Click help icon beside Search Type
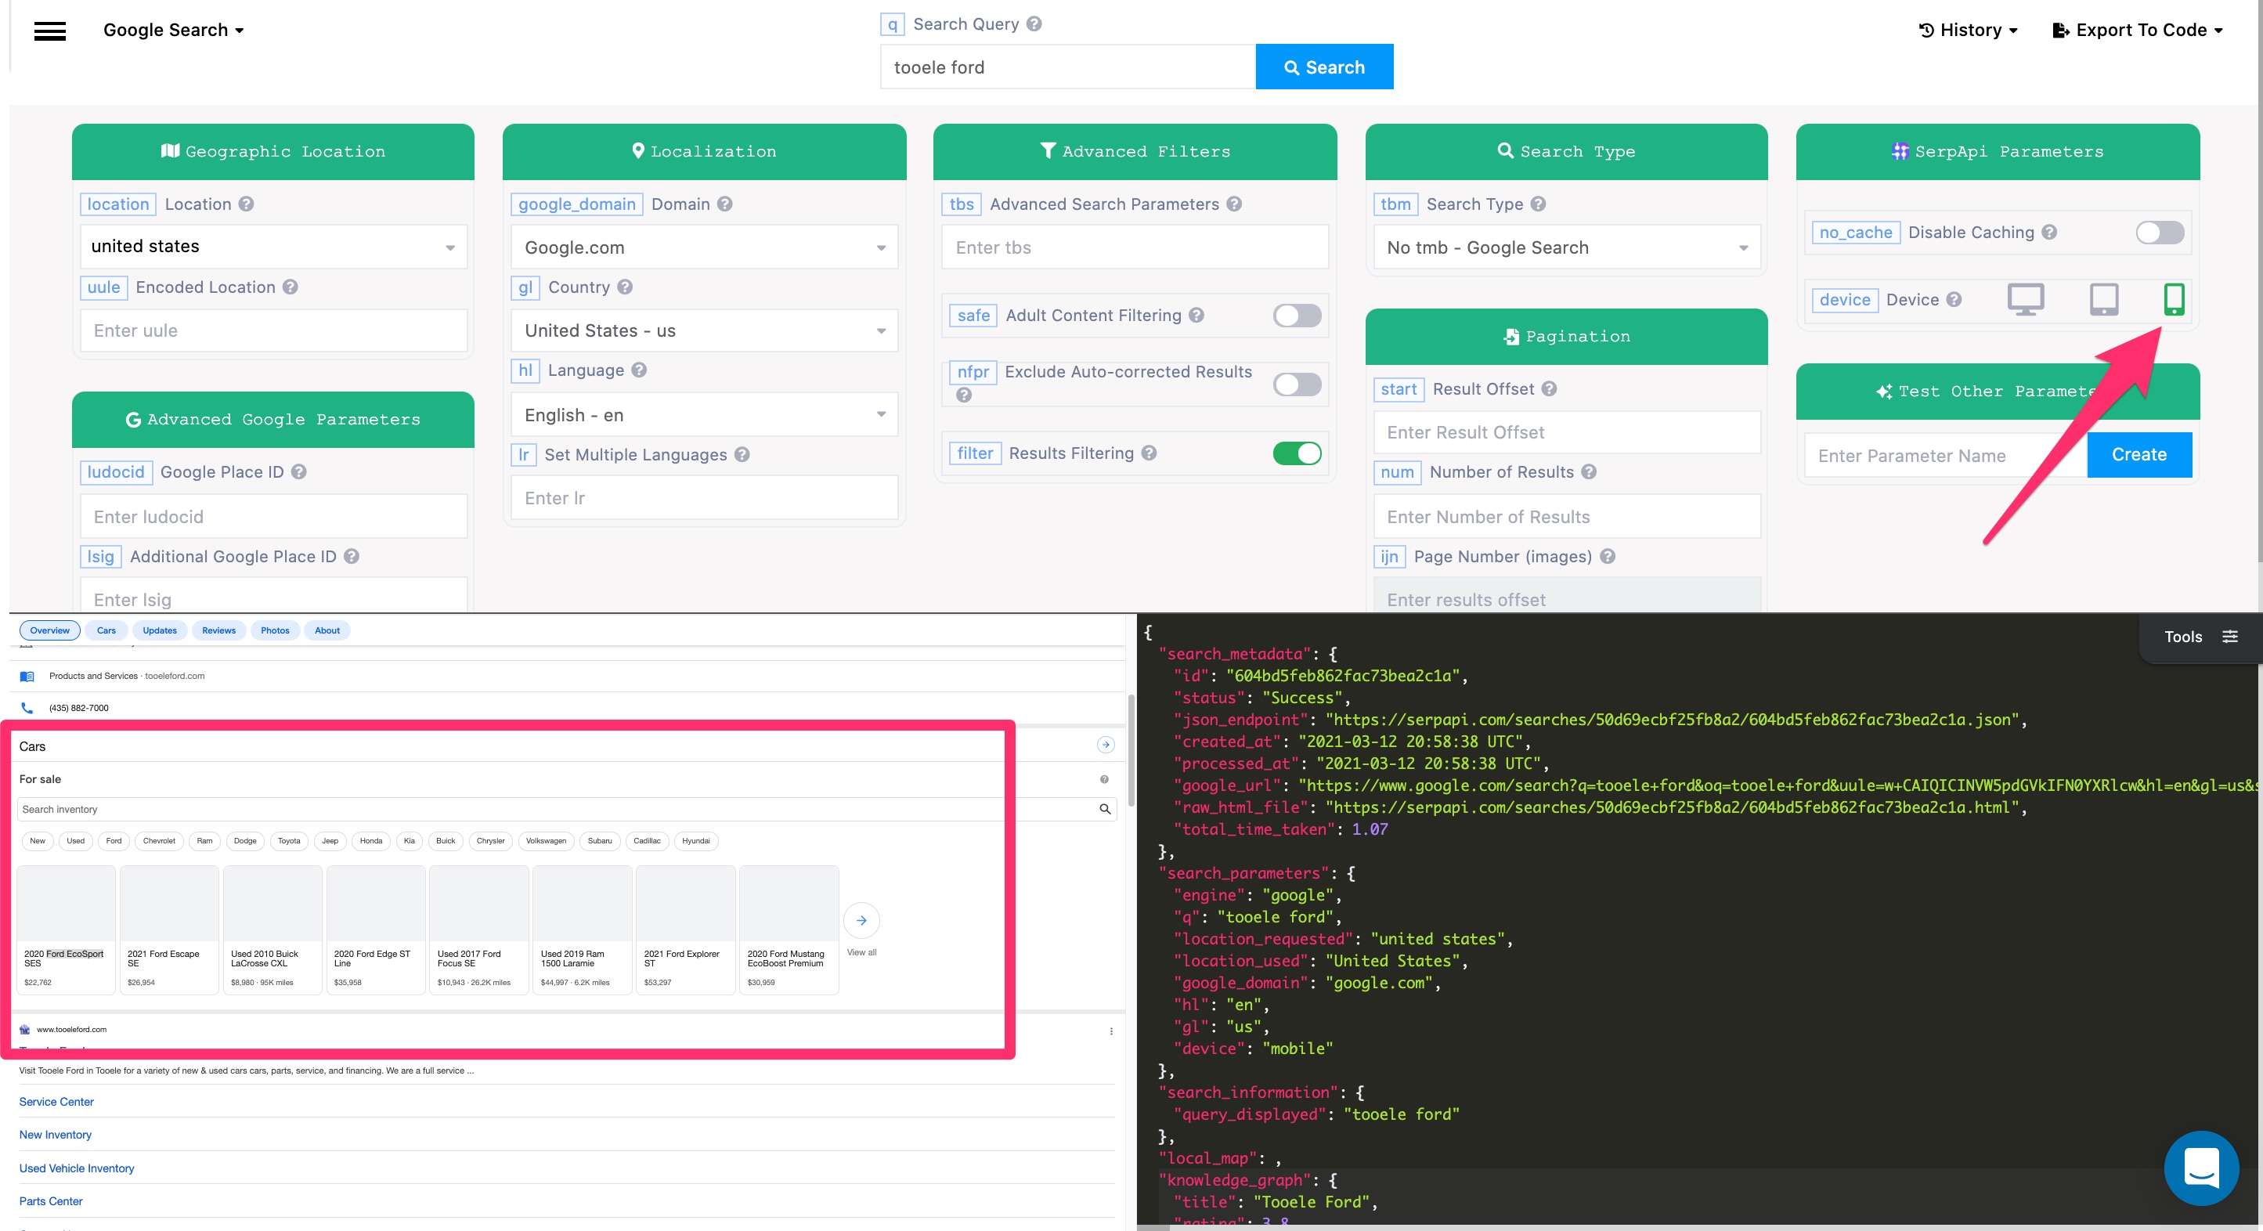Image resolution: width=2263 pixels, height=1231 pixels. tap(1538, 204)
